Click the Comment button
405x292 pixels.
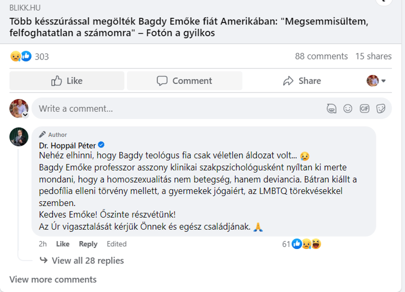point(184,81)
